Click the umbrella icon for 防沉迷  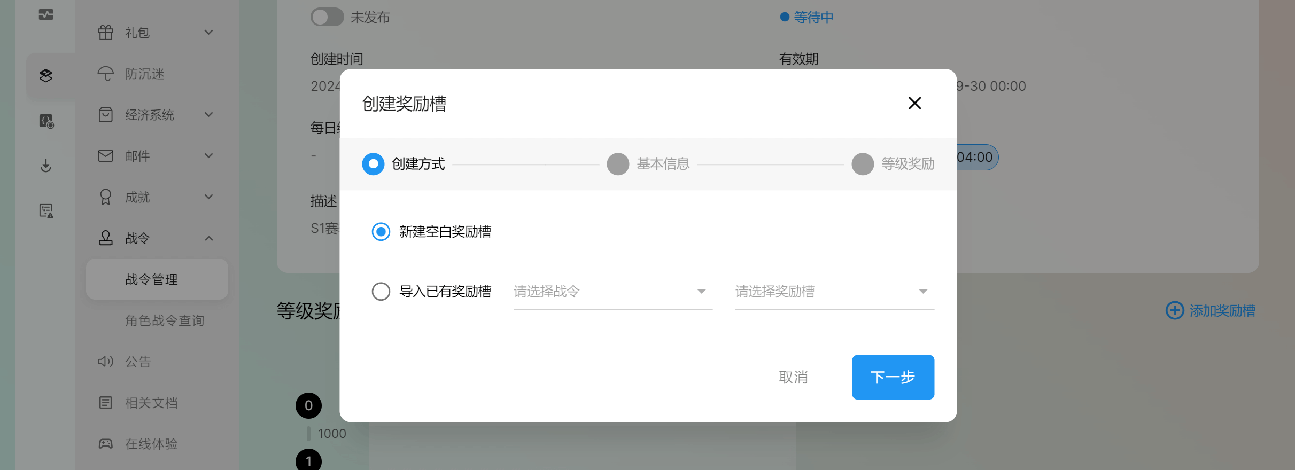(x=106, y=74)
